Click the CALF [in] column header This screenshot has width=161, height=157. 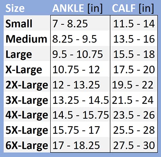133,9
